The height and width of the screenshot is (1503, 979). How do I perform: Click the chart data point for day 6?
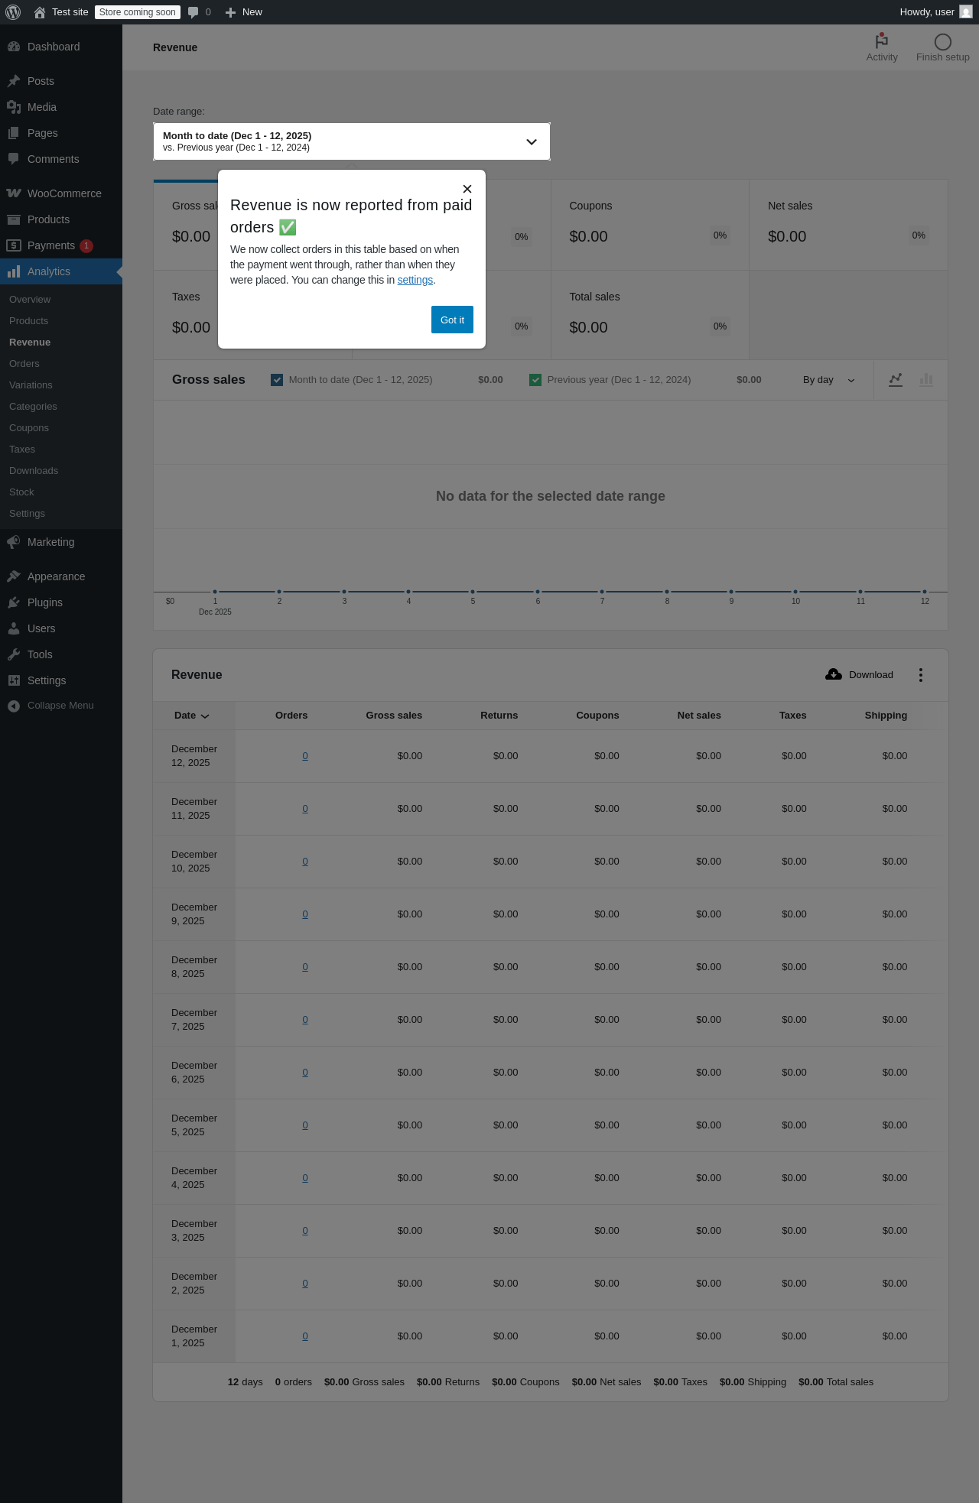(538, 592)
